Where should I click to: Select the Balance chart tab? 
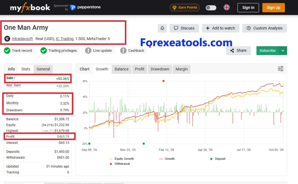(121, 69)
